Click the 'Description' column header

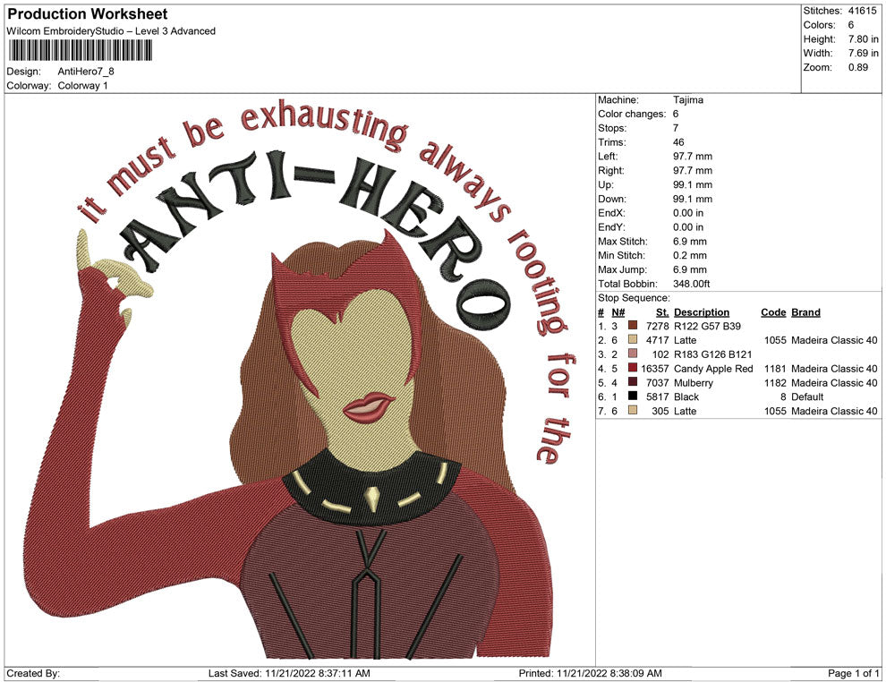pyautogui.click(x=702, y=312)
